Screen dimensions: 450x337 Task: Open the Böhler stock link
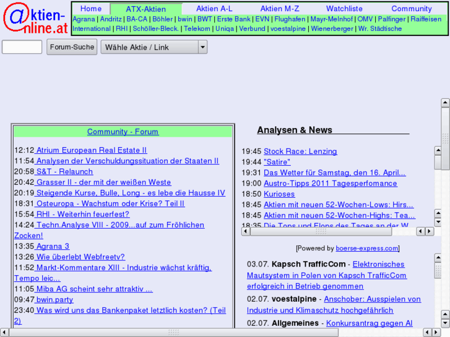[162, 19]
